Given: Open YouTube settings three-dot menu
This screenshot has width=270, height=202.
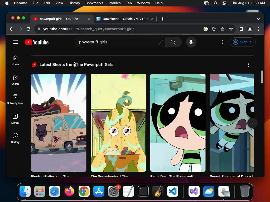Looking at the screenshot, I should 222,42.
